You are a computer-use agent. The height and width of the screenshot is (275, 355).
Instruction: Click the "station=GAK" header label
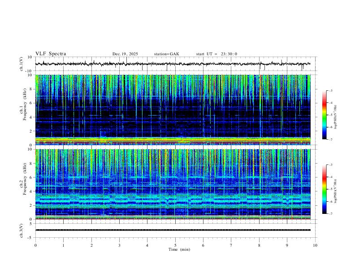(166, 54)
